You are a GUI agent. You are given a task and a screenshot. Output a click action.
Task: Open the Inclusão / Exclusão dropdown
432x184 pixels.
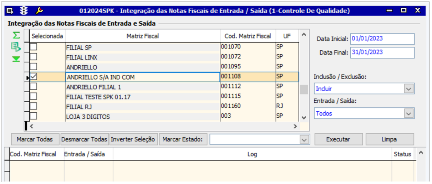(408, 88)
